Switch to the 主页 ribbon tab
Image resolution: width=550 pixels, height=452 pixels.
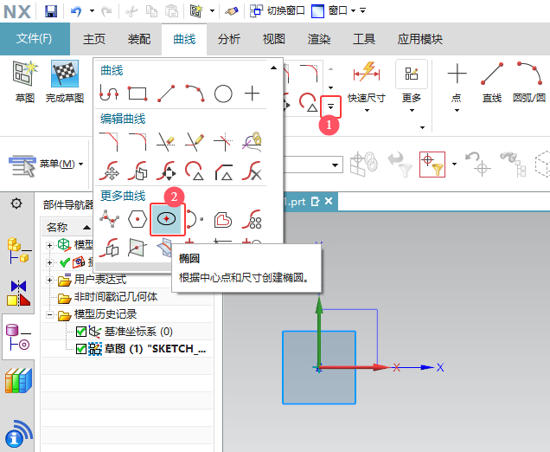pos(94,39)
